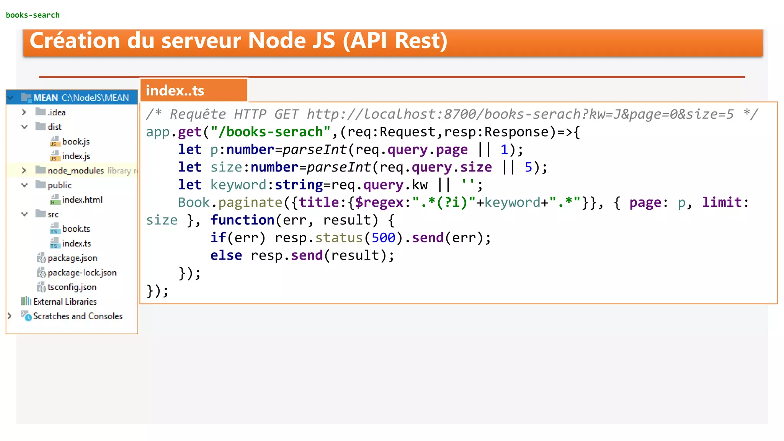Collapse the public folder chevron
This screenshot has height=441, width=784.
24,185
